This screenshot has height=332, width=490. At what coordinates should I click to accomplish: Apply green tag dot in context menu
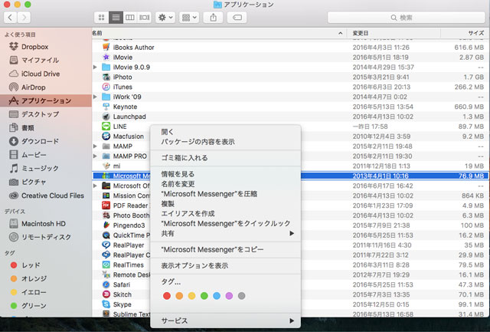point(204,296)
